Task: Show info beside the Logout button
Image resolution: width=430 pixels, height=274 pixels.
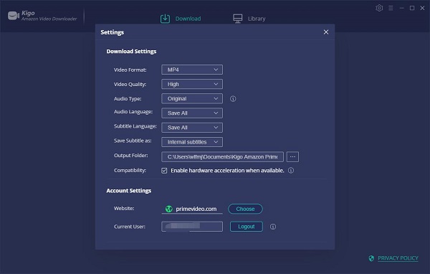Action: (273, 227)
